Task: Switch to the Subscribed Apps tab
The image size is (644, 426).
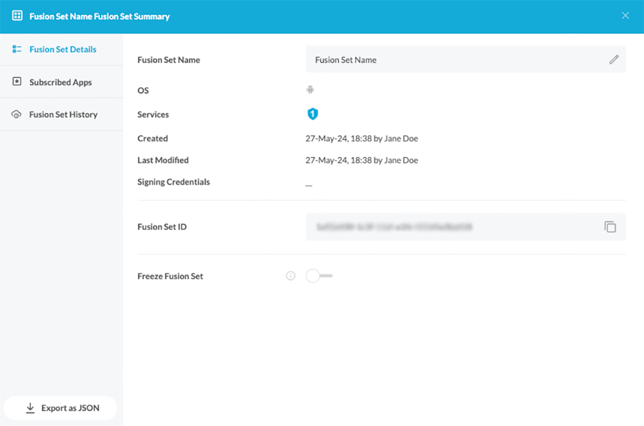Action: [61, 82]
